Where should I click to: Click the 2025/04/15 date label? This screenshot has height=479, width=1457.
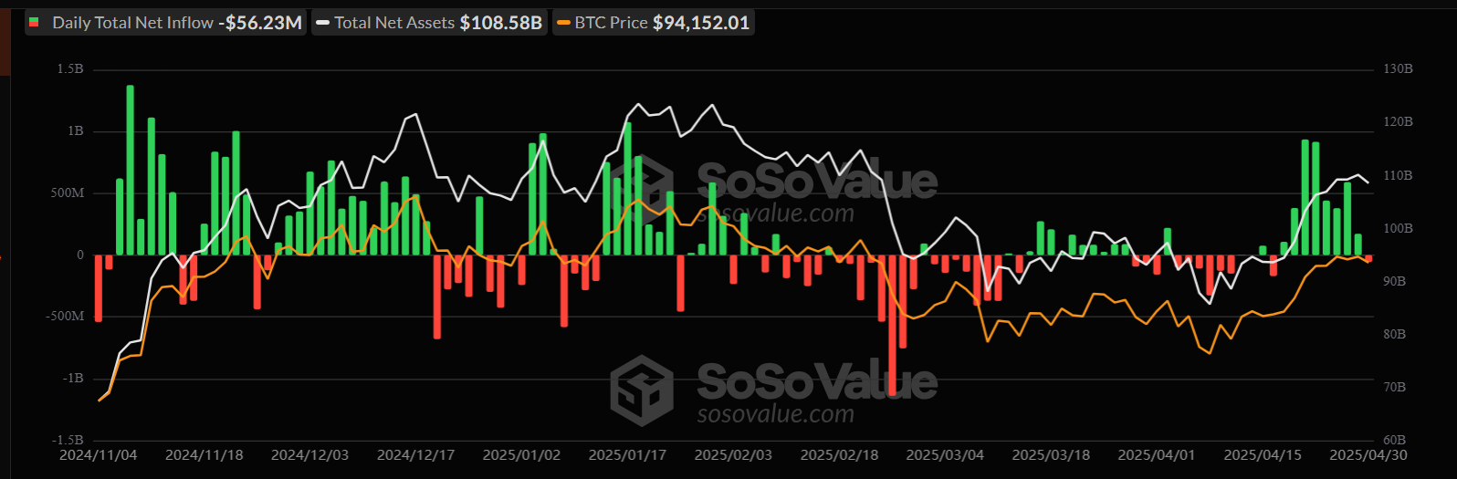tap(1263, 454)
